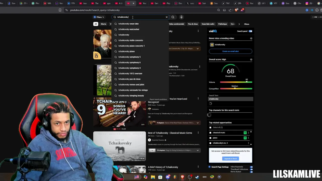The height and width of the screenshot is (181, 322).
Task: Open the browser extensions puzzle icon
Action: (x=317, y=10)
